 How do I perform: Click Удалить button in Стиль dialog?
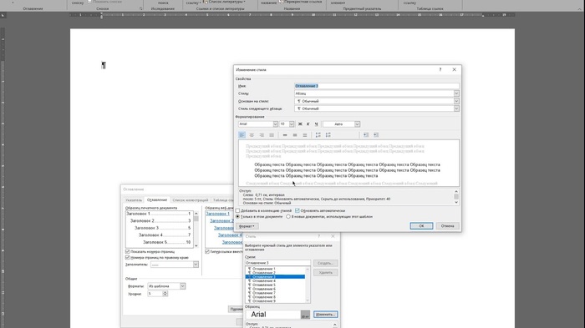coord(325,272)
